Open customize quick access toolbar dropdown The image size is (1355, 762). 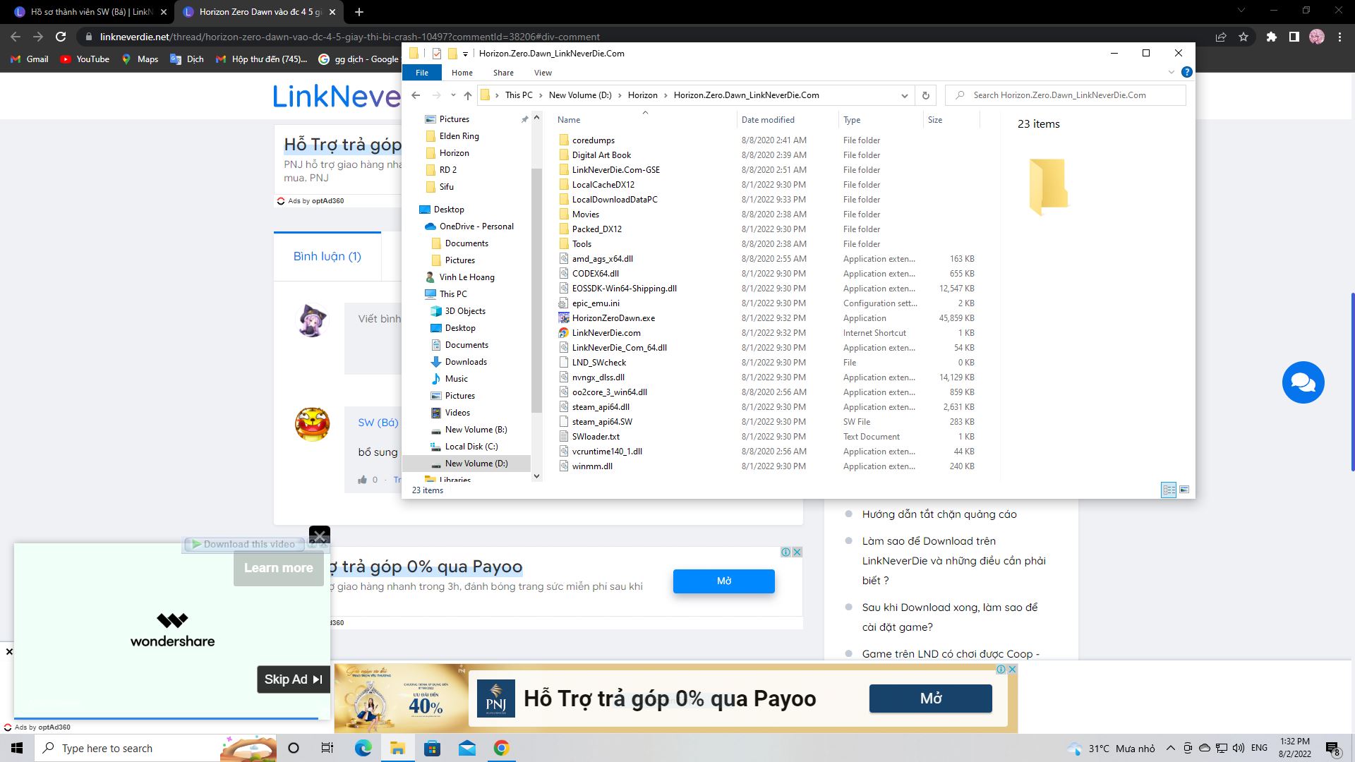coord(465,54)
